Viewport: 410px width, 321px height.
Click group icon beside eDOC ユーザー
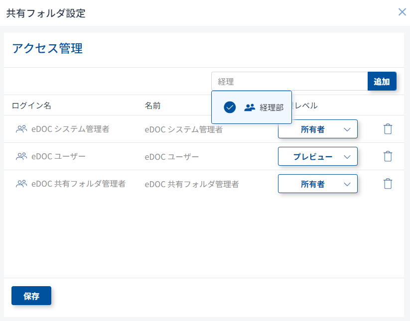pos(21,156)
